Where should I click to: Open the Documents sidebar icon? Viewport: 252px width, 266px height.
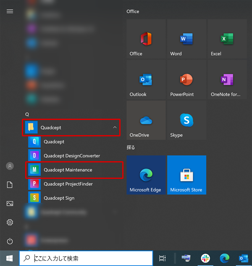pos(10,185)
